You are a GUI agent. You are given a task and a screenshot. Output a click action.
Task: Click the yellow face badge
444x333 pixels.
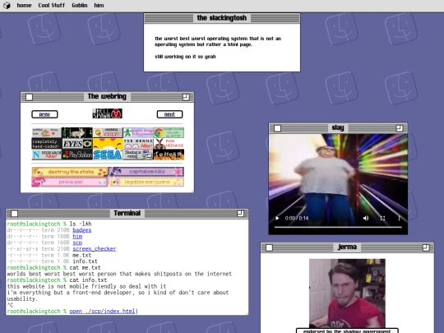click(108, 144)
